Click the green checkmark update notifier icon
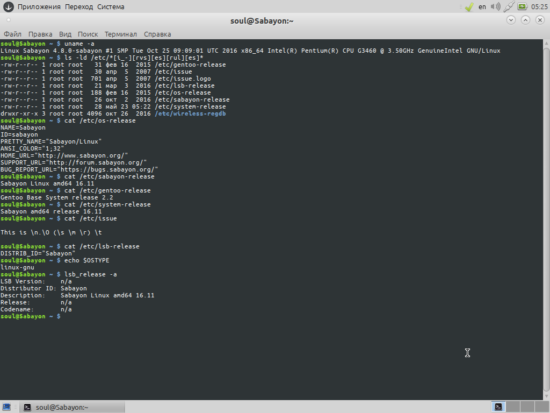The image size is (550, 413). pos(469,6)
